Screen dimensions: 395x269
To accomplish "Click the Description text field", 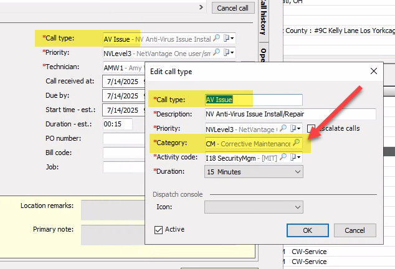I will tap(290, 115).
